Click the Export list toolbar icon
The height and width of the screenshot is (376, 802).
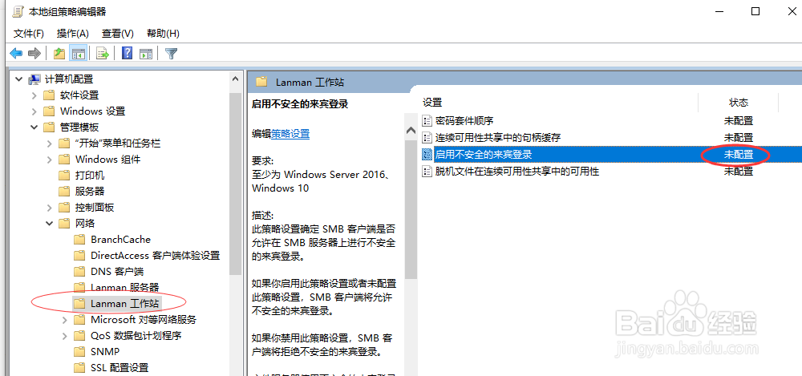103,53
